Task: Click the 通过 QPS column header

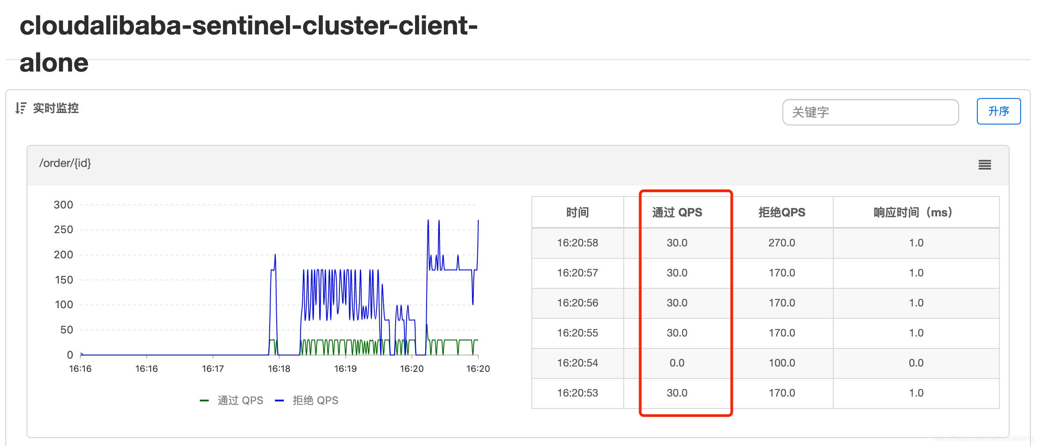Action: [677, 212]
